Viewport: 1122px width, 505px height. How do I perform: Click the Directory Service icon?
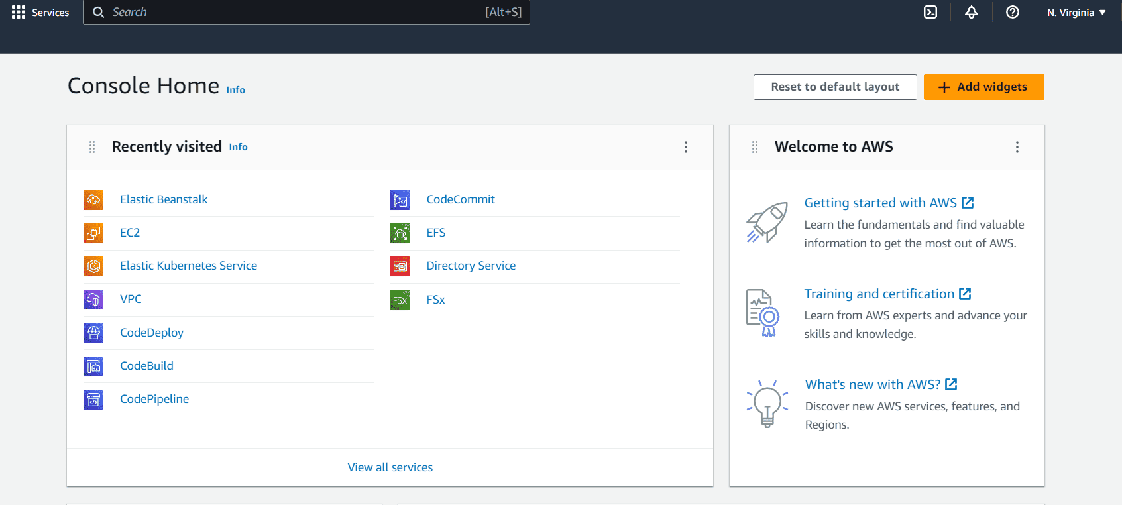coord(400,266)
